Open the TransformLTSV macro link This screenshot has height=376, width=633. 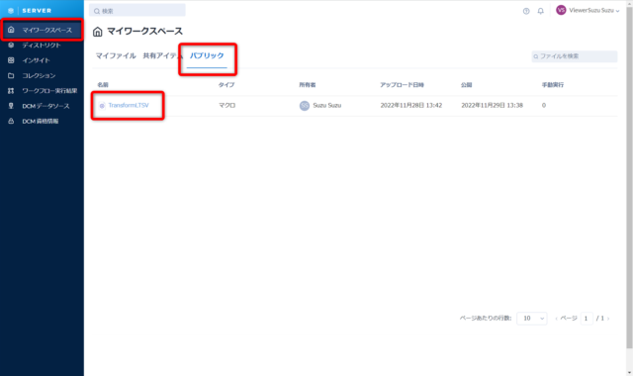coord(129,106)
